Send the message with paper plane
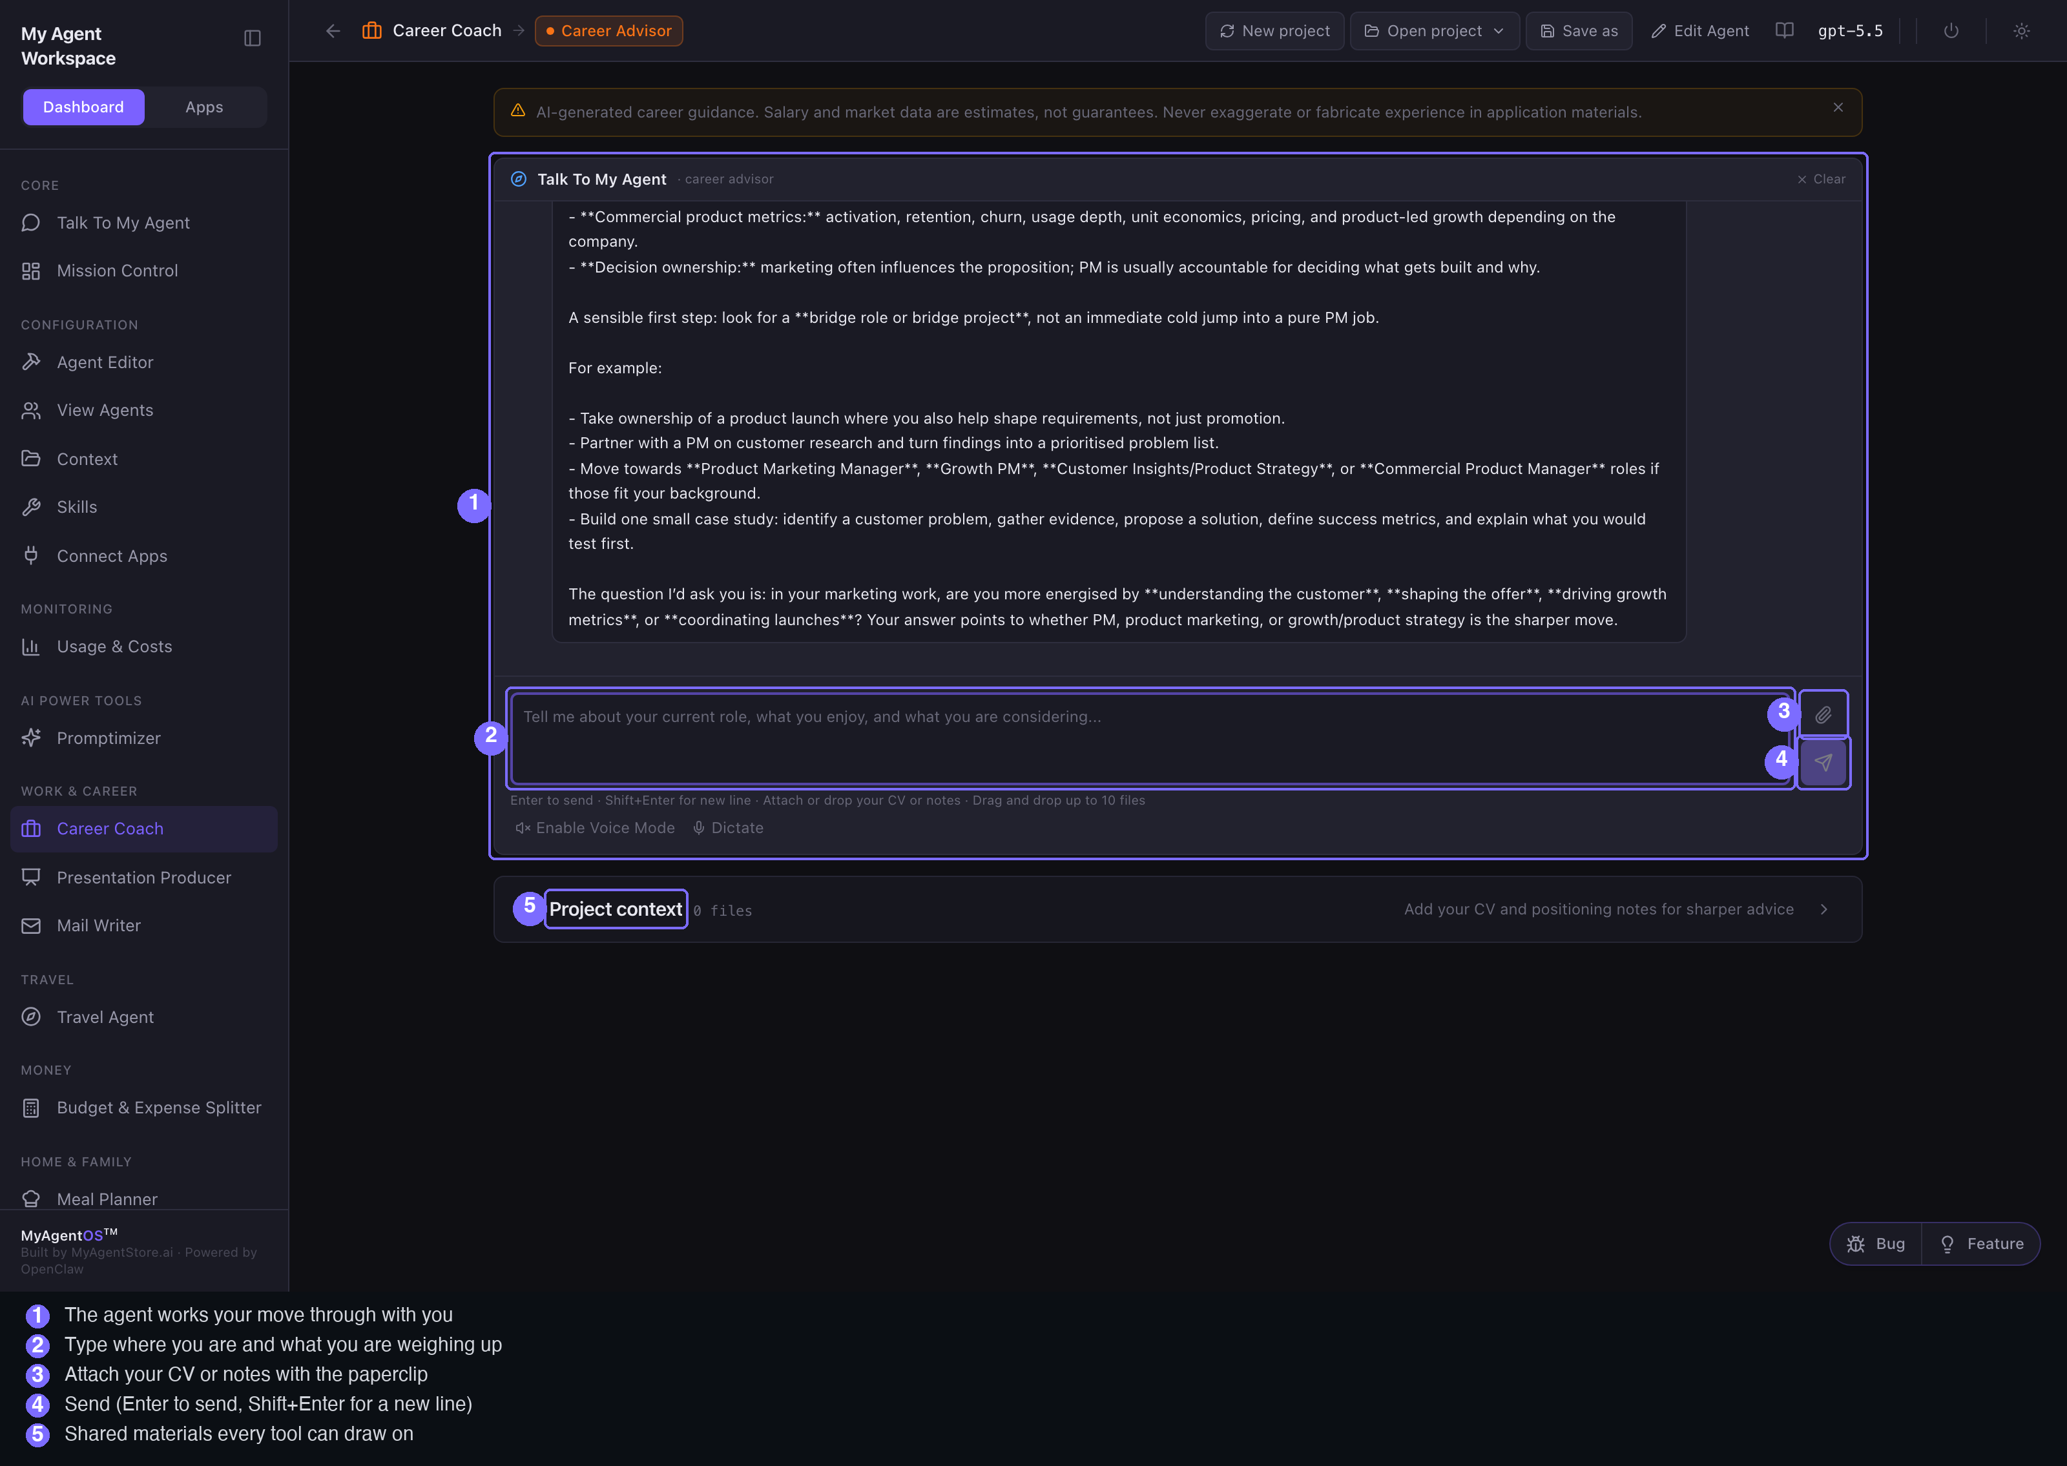This screenshot has width=2067, height=1466. (x=1823, y=763)
